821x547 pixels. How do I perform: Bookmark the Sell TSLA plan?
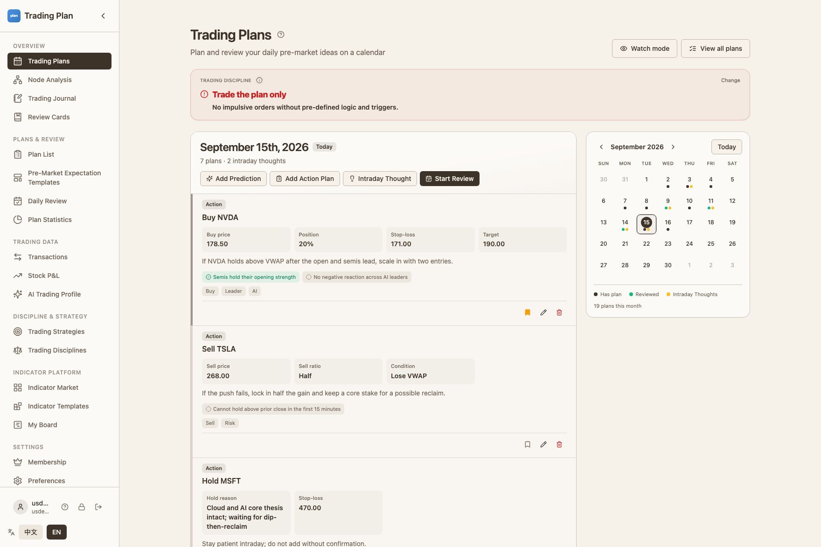(x=528, y=444)
